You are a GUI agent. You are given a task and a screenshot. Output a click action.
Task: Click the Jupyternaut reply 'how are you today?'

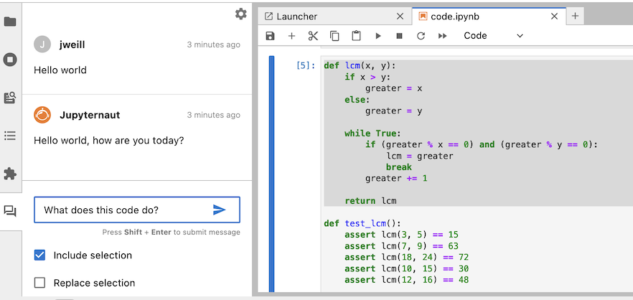[139, 141]
